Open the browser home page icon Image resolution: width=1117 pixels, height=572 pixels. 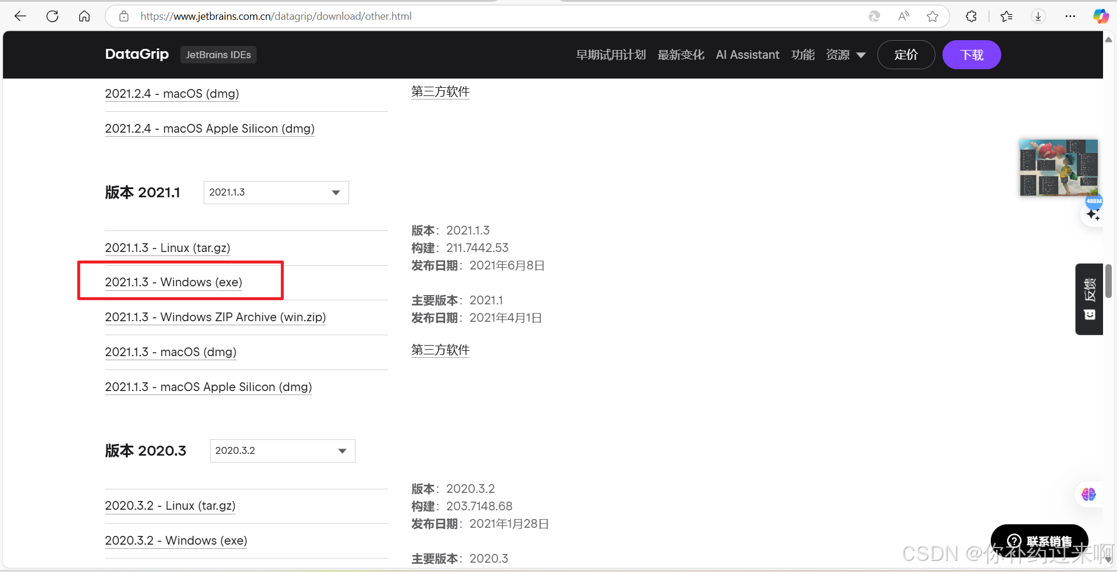coord(84,16)
